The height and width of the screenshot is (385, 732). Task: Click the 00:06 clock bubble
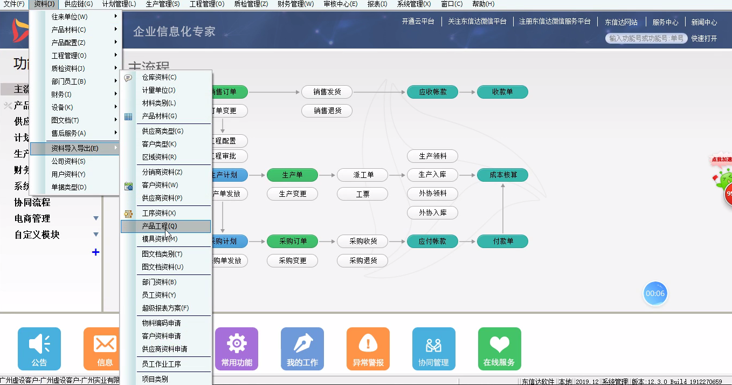[655, 293]
